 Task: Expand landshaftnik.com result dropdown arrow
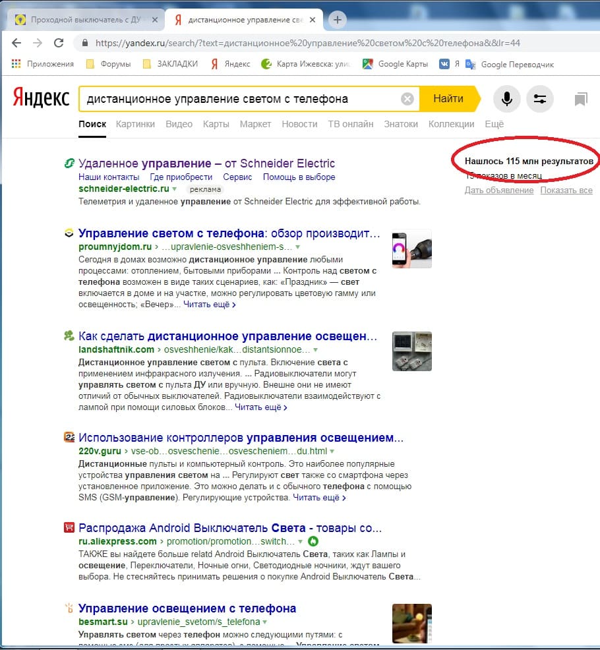click(316, 349)
